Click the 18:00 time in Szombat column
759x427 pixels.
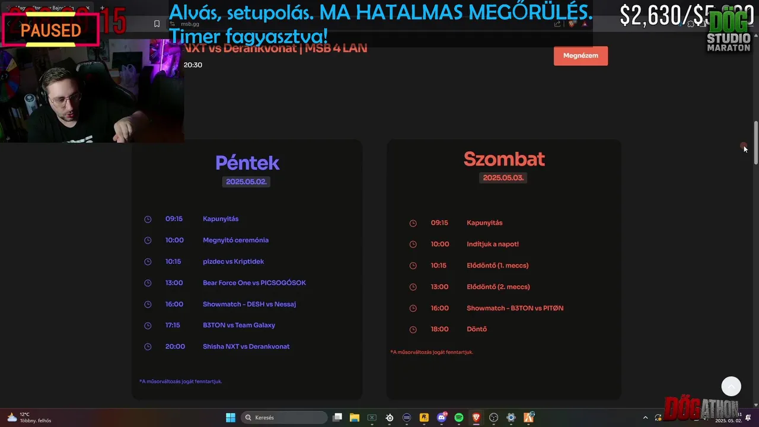tap(439, 329)
